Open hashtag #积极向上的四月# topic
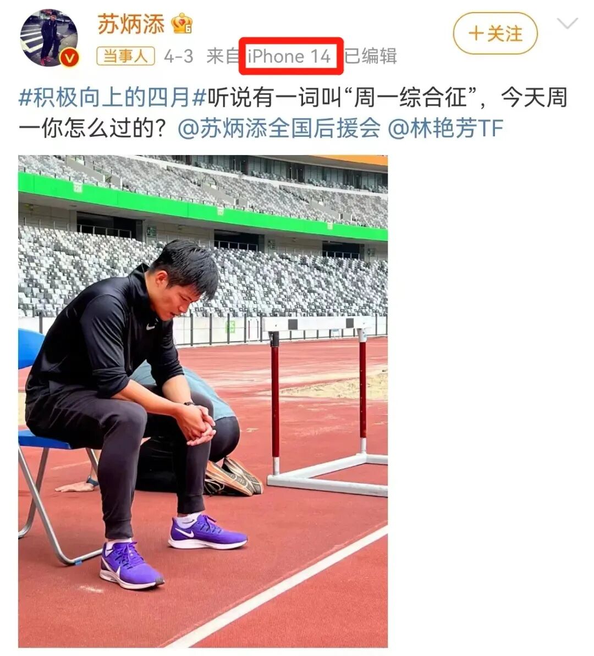Viewport: 594px width, 656px height. click(x=112, y=97)
